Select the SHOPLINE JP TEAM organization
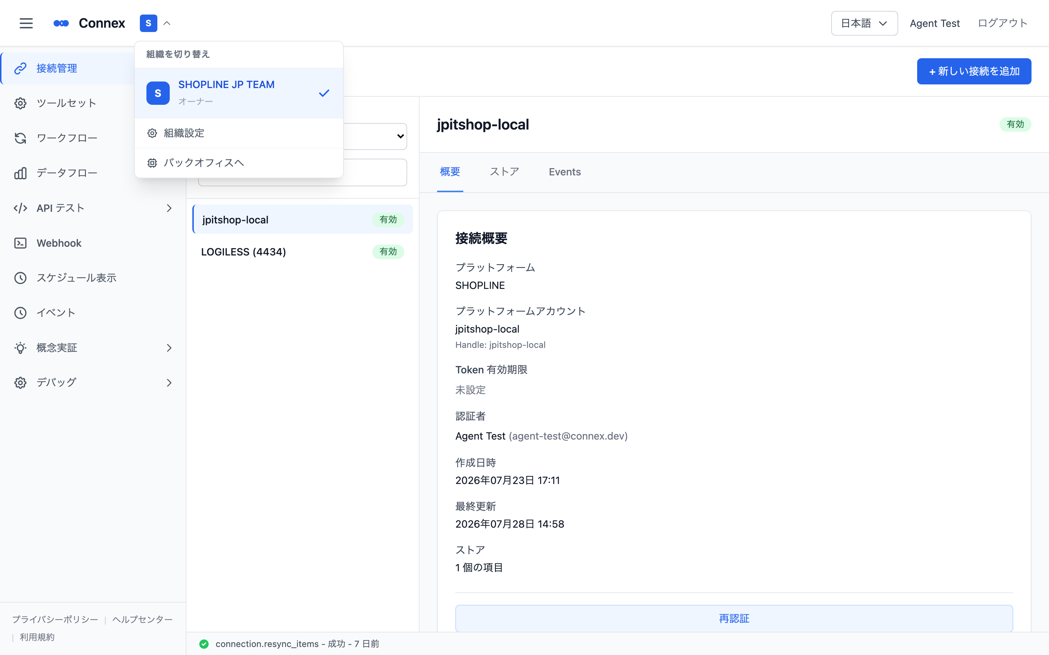The width and height of the screenshot is (1049, 655). click(239, 93)
